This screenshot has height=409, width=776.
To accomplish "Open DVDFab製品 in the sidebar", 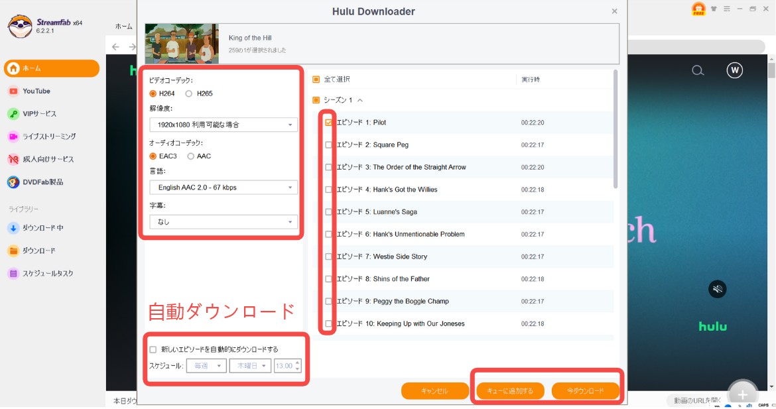I will tap(42, 182).
